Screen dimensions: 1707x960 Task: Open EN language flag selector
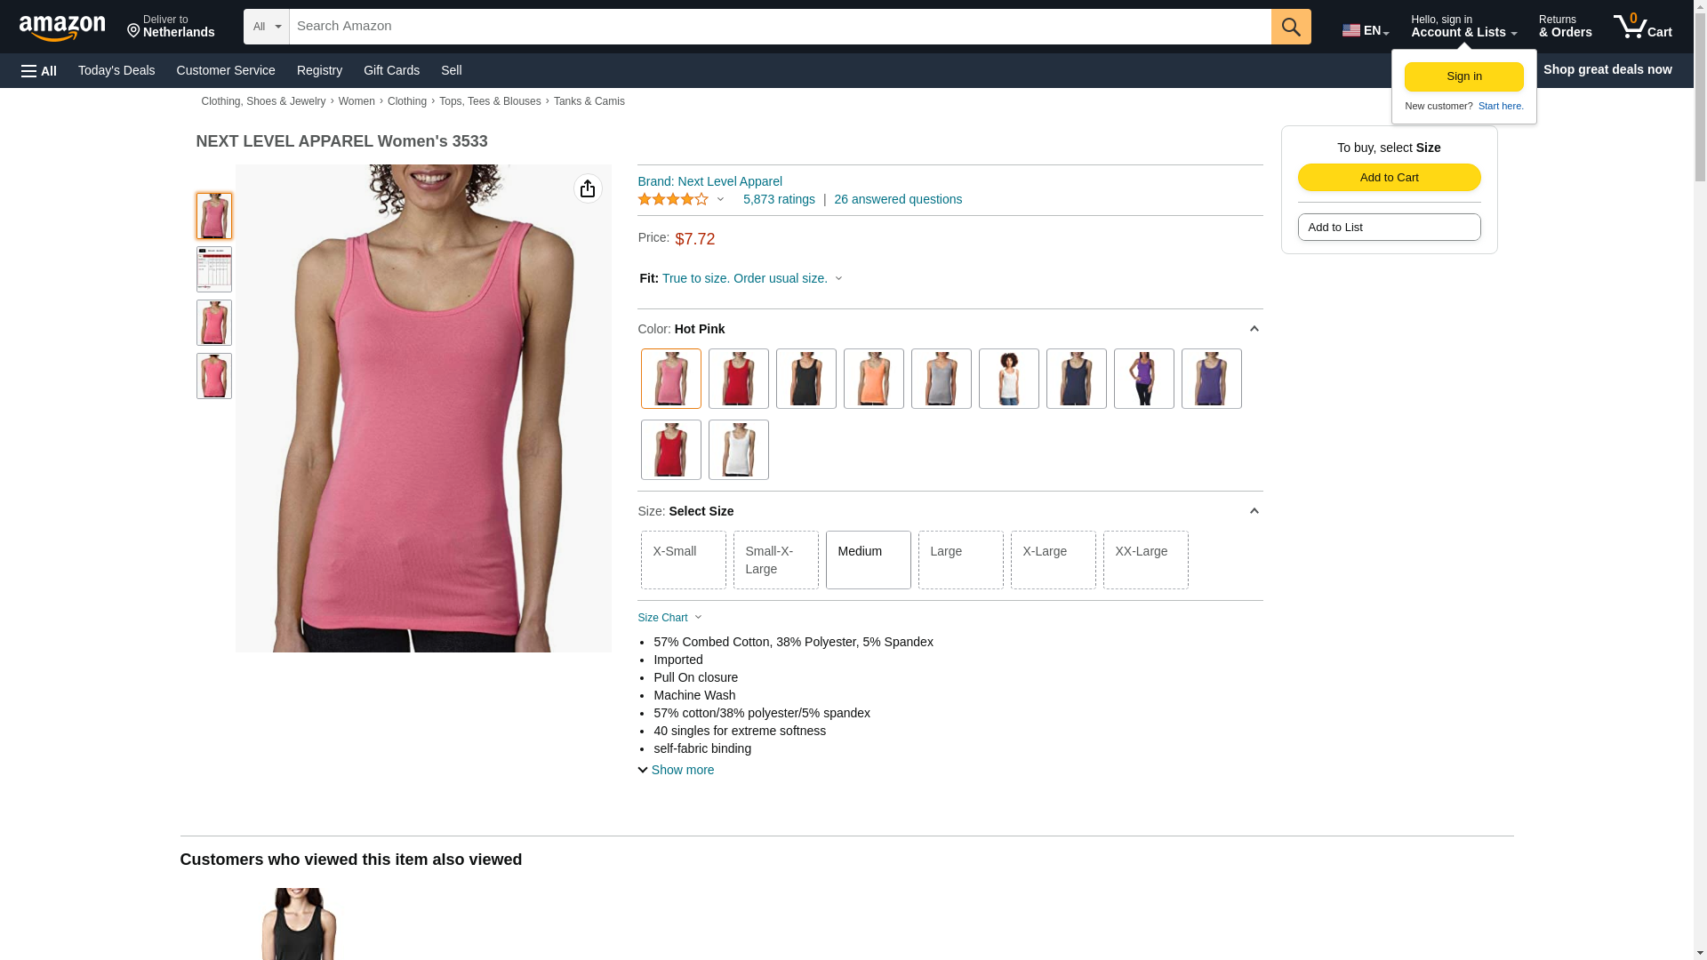click(1366, 30)
